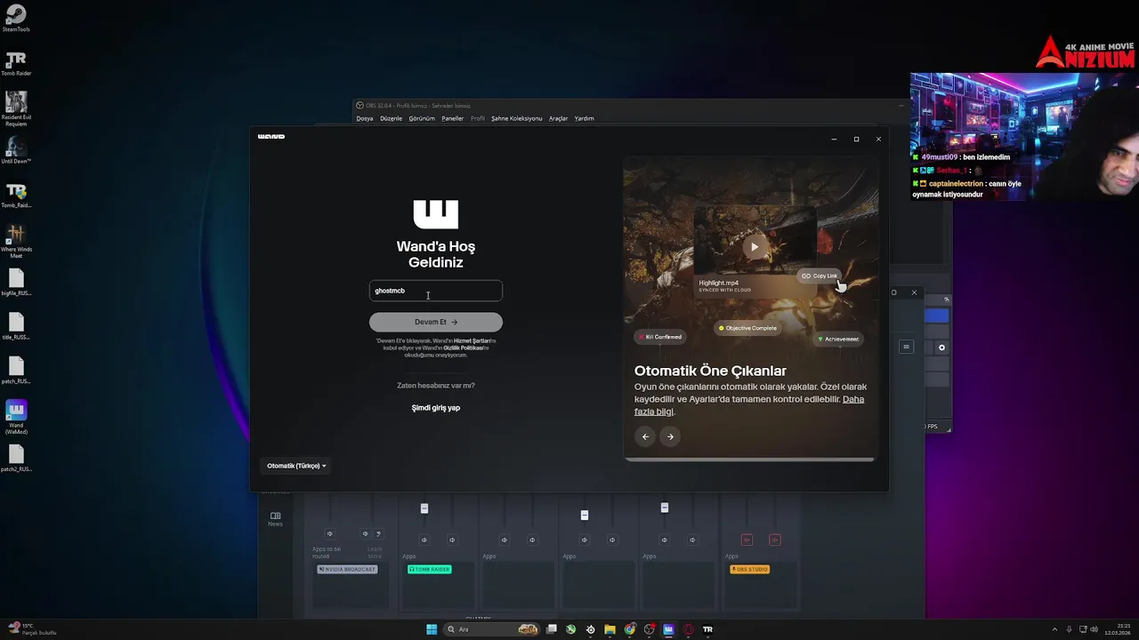Mute first speaker of Apps to be routed

(329, 534)
